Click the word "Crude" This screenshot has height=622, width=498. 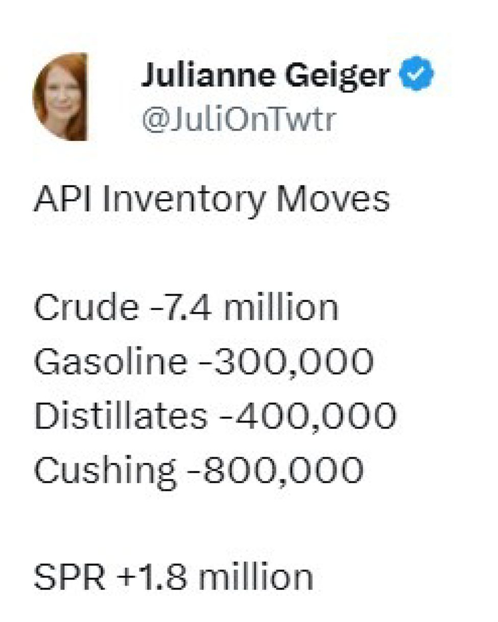point(86,308)
